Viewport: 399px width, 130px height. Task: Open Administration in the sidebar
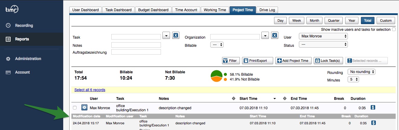(28, 59)
